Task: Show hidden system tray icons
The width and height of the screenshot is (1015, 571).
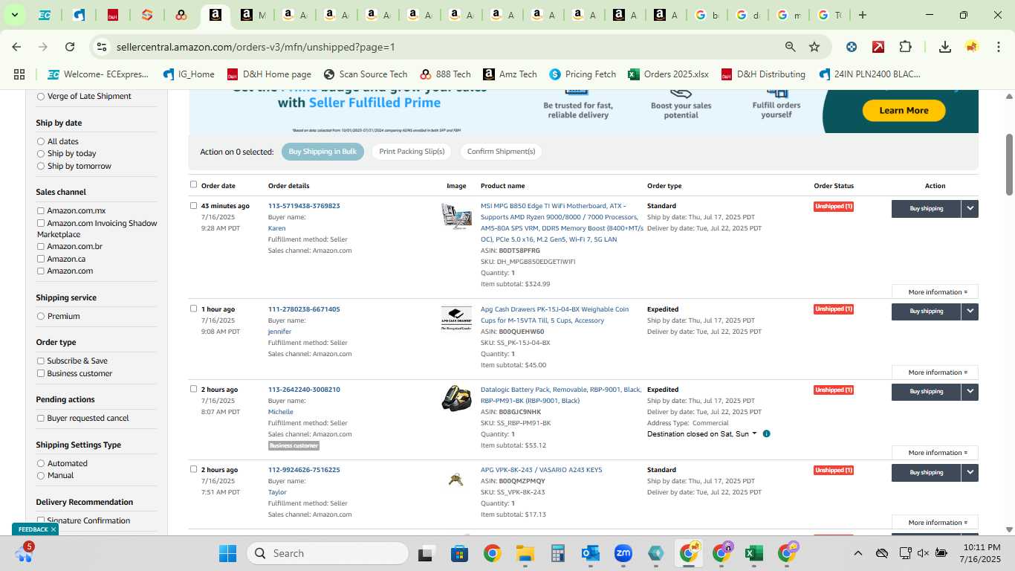Action: pos(857,553)
